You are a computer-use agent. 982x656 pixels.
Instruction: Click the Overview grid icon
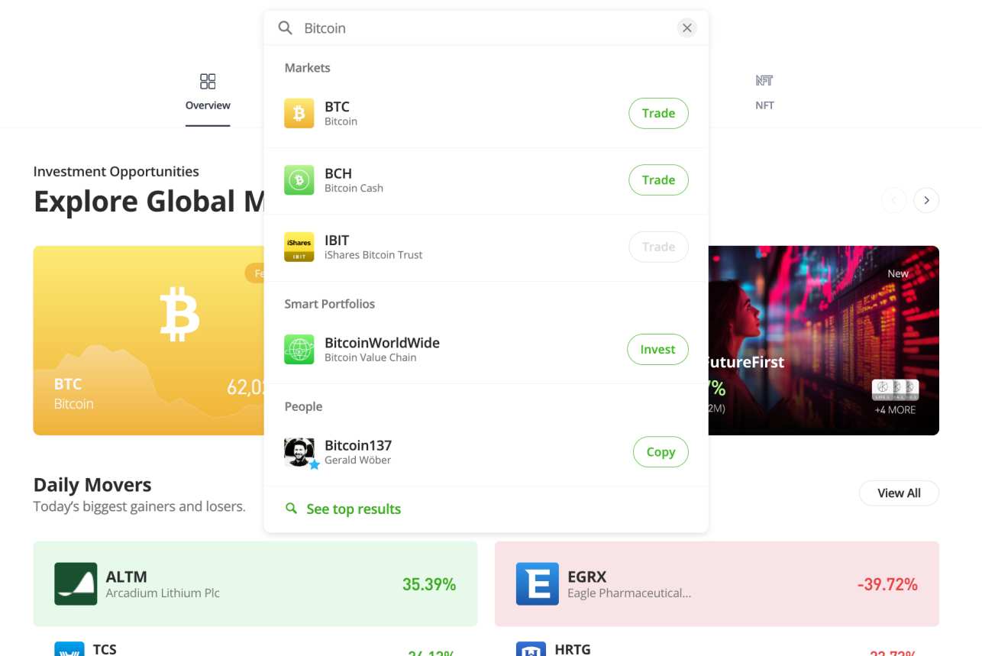point(208,81)
